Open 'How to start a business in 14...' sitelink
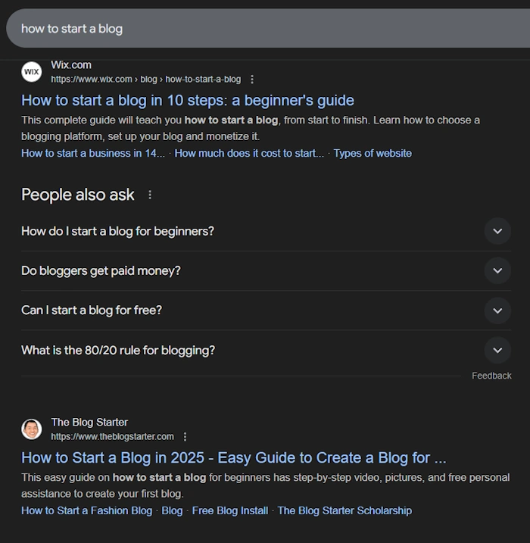Viewport: 530px width, 543px height. pyautogui.click(x=93, y=153)
